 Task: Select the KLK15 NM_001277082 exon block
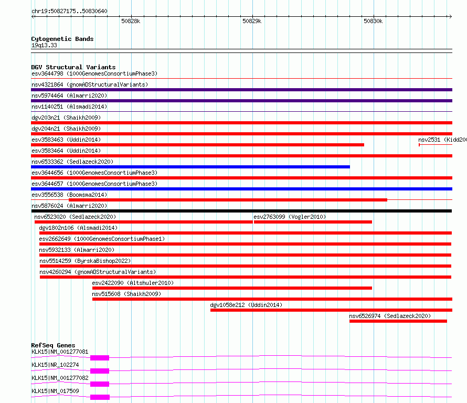click(x=100, y=384)
